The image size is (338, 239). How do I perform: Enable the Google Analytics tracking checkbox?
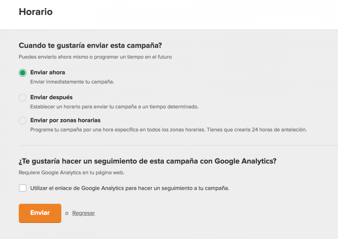23,188
